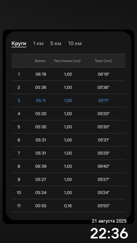Image resolution: width=137 pixels, height=243 pixels.
Task: Select lap 5 time 05:30
Action: click(41, 127)
